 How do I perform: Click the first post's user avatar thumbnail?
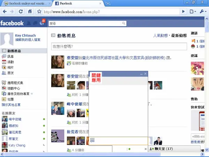(x=58, y=62)
